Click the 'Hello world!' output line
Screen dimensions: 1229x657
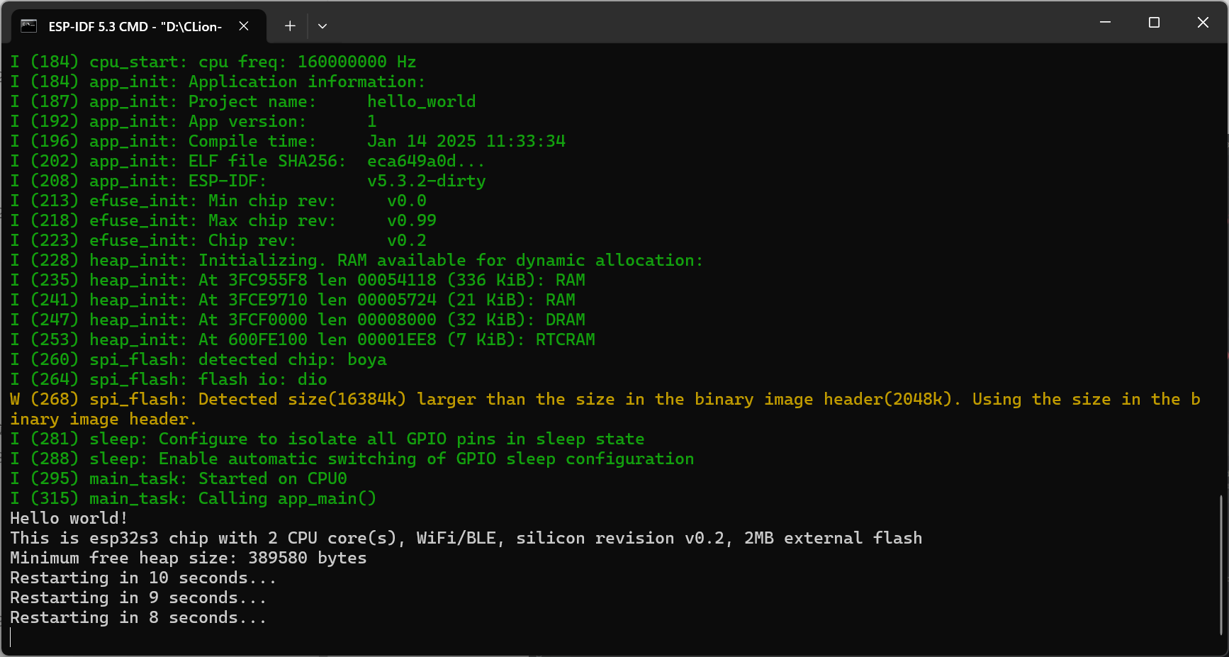click(x=69, y=519)
